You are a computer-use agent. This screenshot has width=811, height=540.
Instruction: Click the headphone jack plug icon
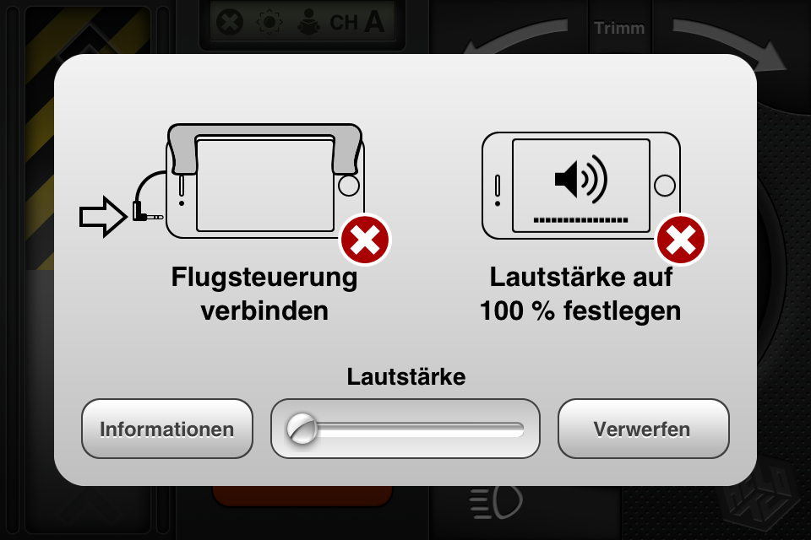pyautogui.click(x=147, y=211)
